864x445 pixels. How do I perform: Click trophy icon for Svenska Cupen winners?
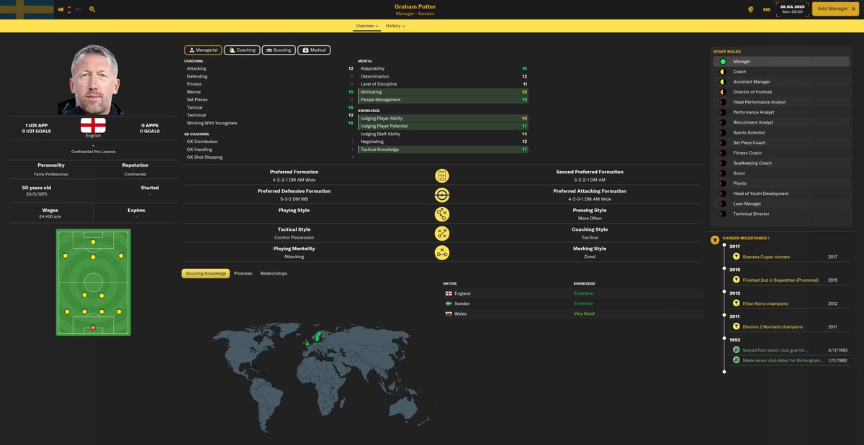click(736, 257)
